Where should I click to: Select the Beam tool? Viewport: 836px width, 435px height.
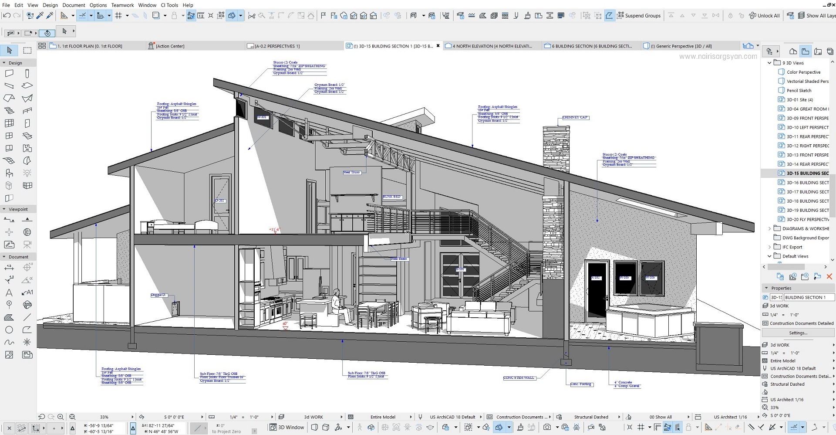(9, 85)
